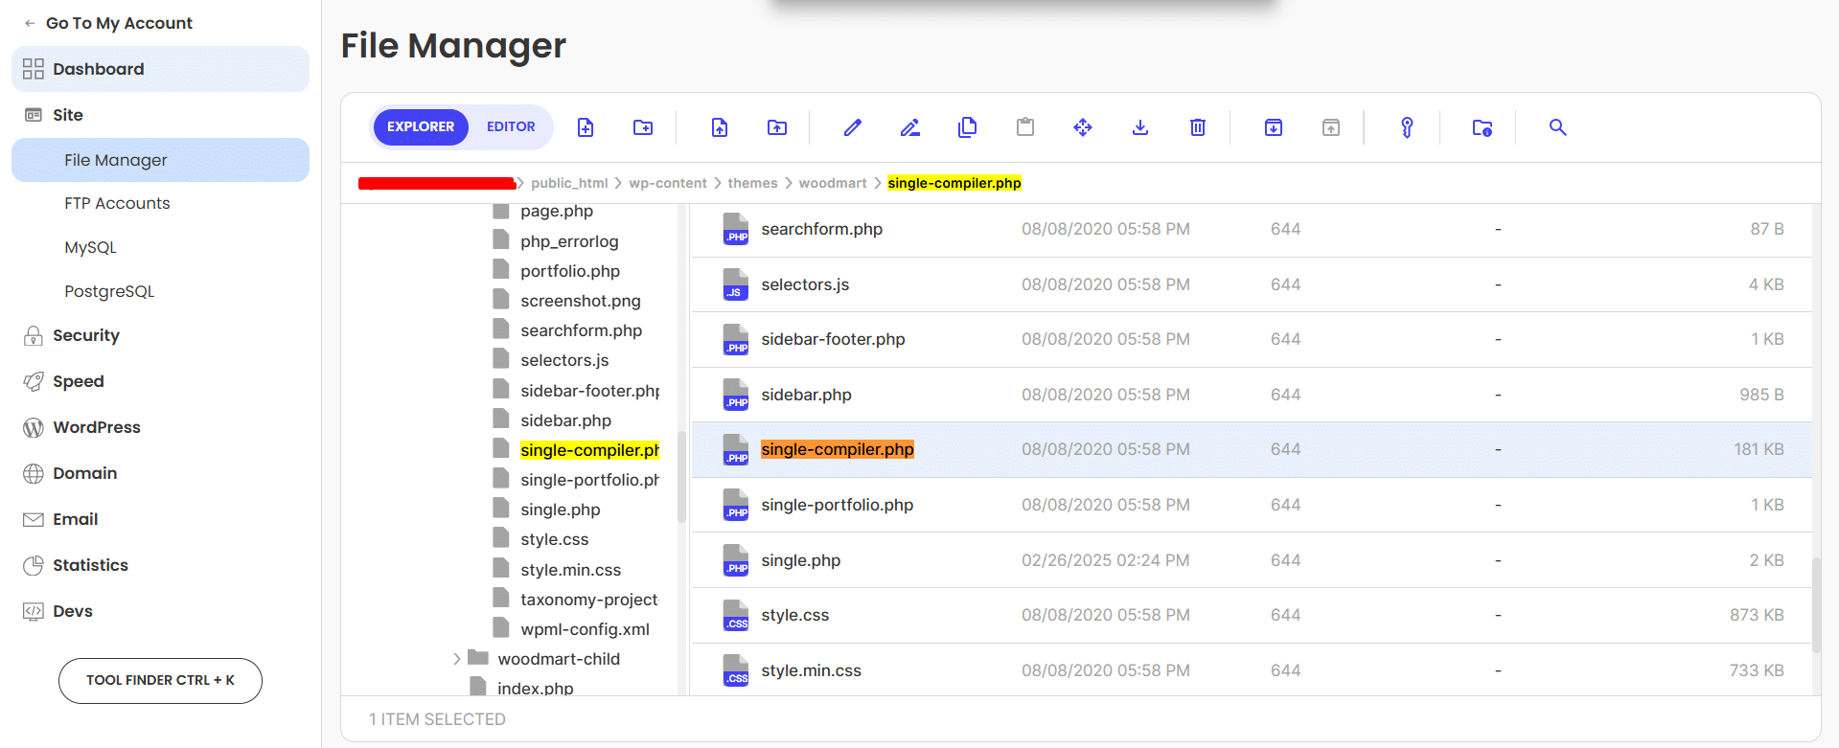Click the New File icon in toolbar

(x=586, y=127)
